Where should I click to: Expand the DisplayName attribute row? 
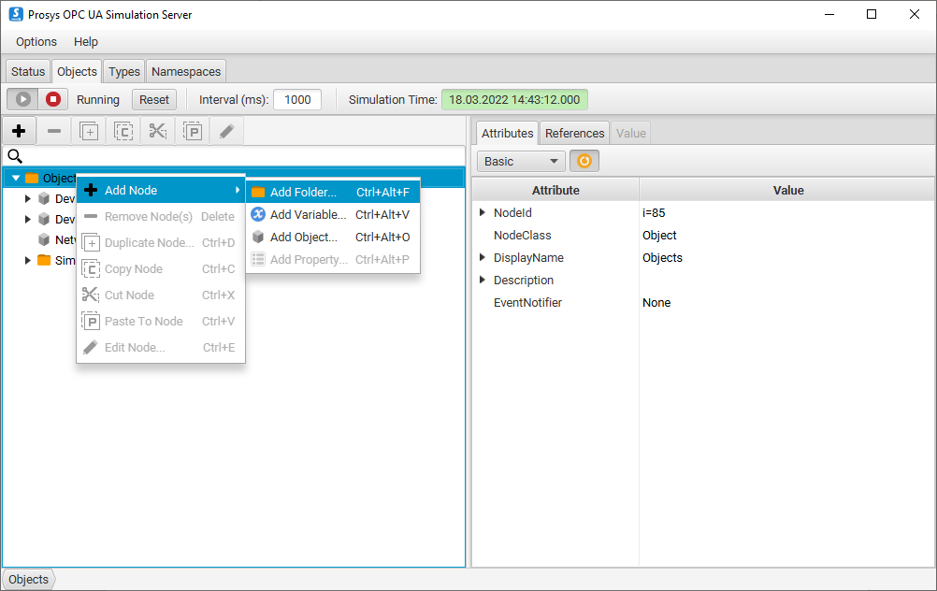pos(483,257)
